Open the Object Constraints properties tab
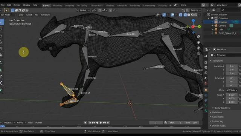The height and width of the screenshot is (136, 241). pyautogui.click(x=206, y=100)
